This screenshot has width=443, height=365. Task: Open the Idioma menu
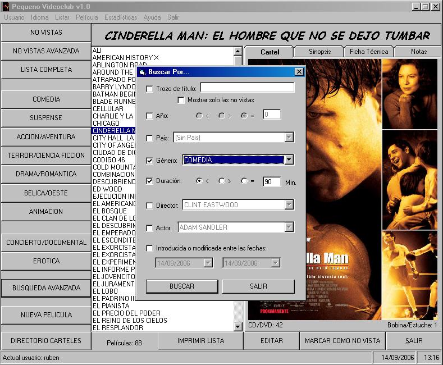point(39,17)
